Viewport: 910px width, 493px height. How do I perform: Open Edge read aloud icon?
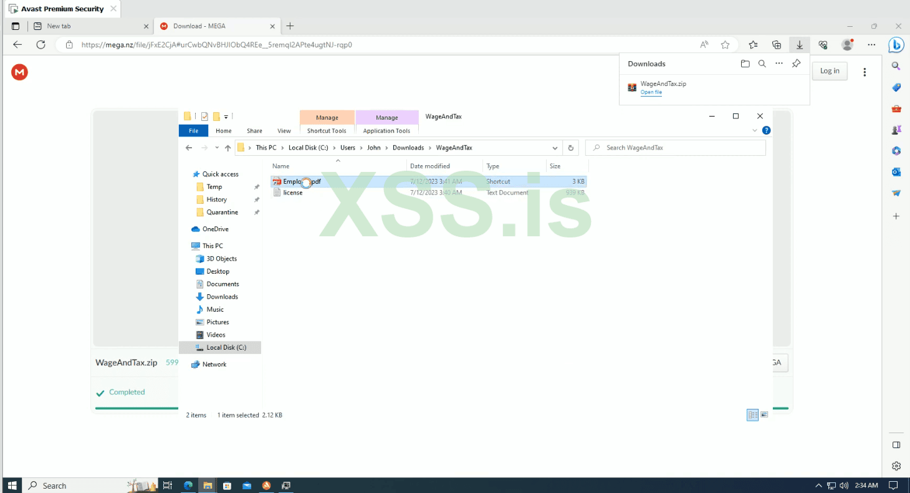click(704, 45)
